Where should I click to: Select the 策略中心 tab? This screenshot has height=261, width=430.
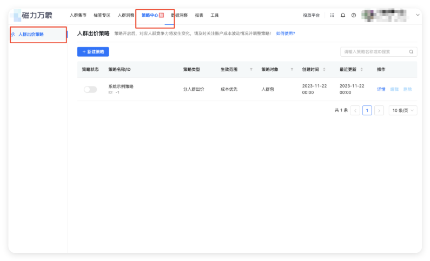tap(153, 15)
